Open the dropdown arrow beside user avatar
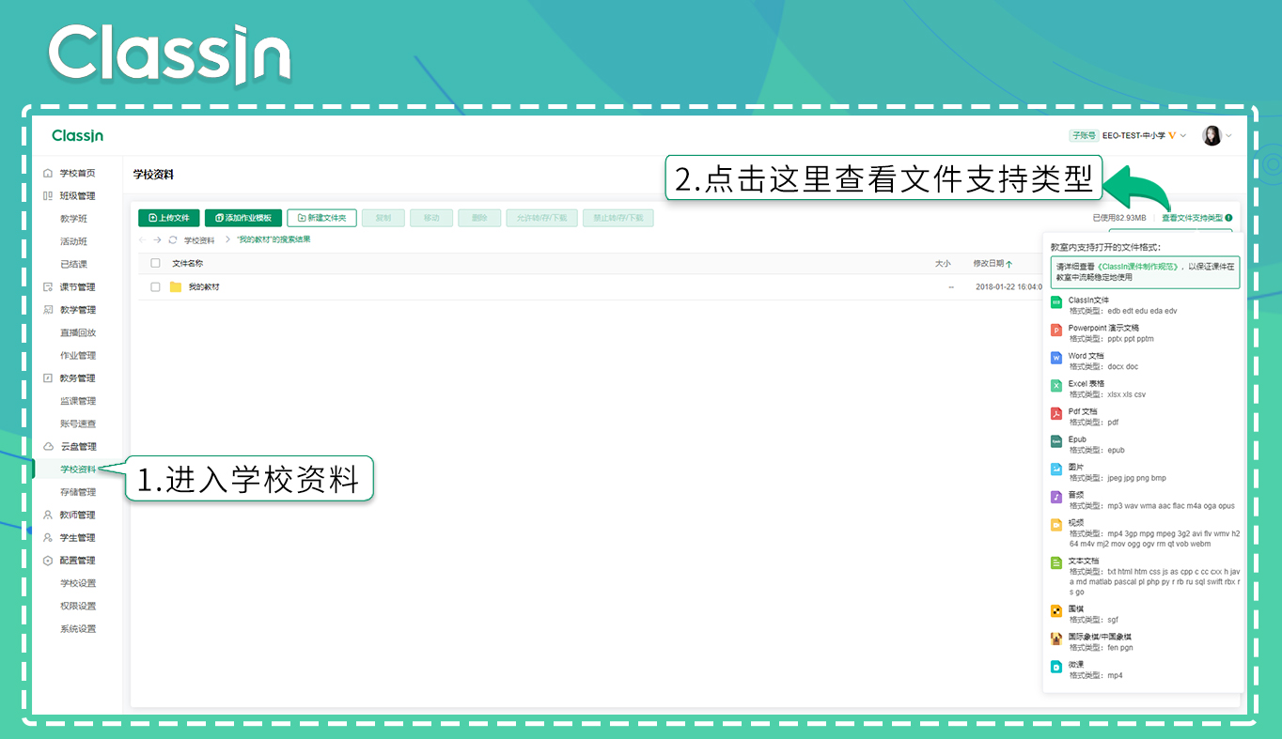Image resolution: width=1282 pixels, height=739 pixels. coord(1228,136)
